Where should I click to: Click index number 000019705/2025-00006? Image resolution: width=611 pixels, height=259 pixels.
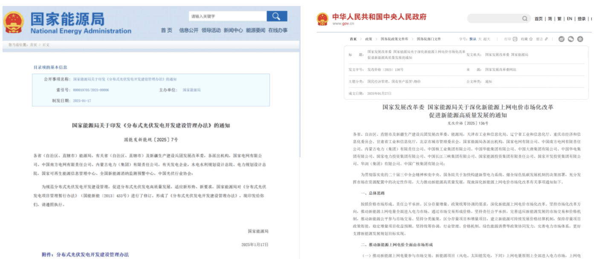[91, 90]
